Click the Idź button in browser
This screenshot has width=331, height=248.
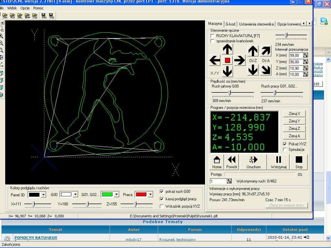[x=318, y=84]
